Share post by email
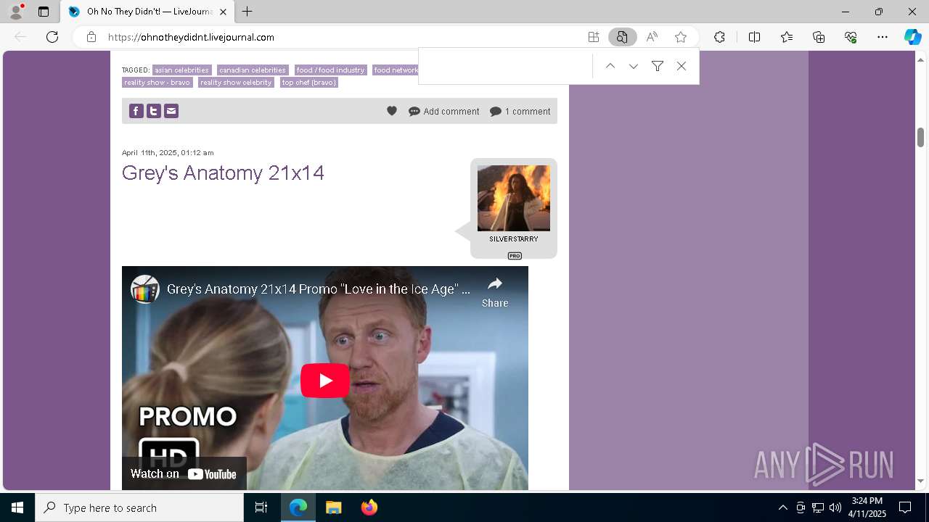Image resolution: width=929 pixels, height=522 pixels. tap(171, 111)
